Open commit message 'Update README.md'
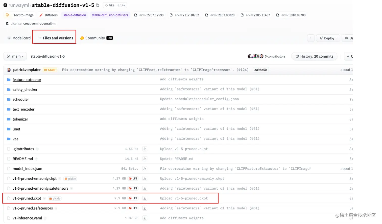 click(x=177, y=159)
